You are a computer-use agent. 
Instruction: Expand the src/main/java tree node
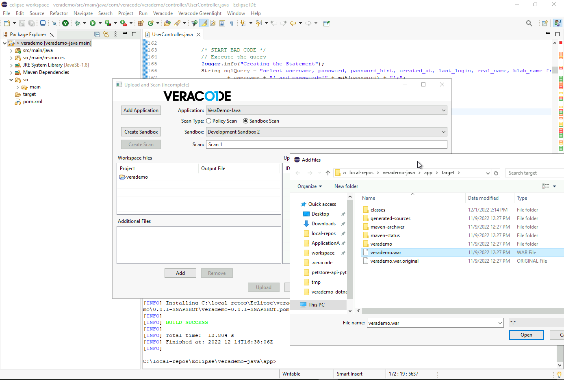tap(11, 50)
